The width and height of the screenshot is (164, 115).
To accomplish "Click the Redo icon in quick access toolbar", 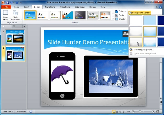I will click(x=17, y=3).
